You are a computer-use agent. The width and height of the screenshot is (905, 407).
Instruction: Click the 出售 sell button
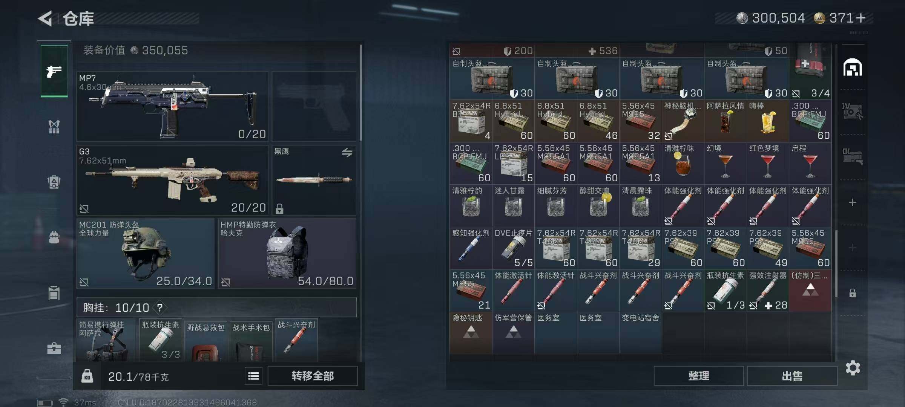coord(792,376)
